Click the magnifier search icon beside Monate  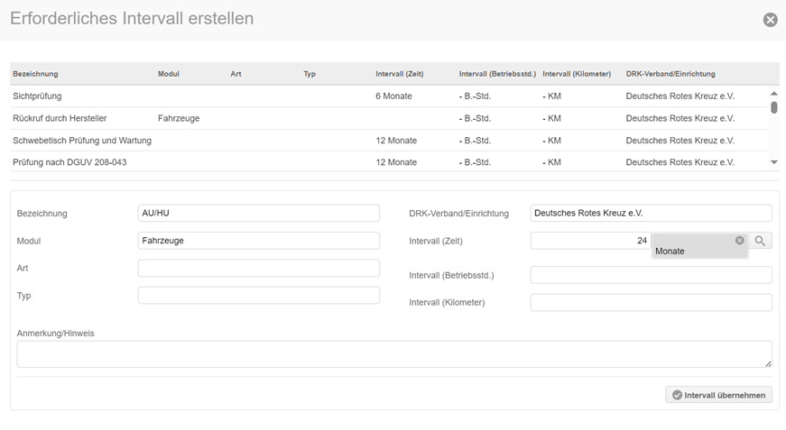[x=761, y=241]
